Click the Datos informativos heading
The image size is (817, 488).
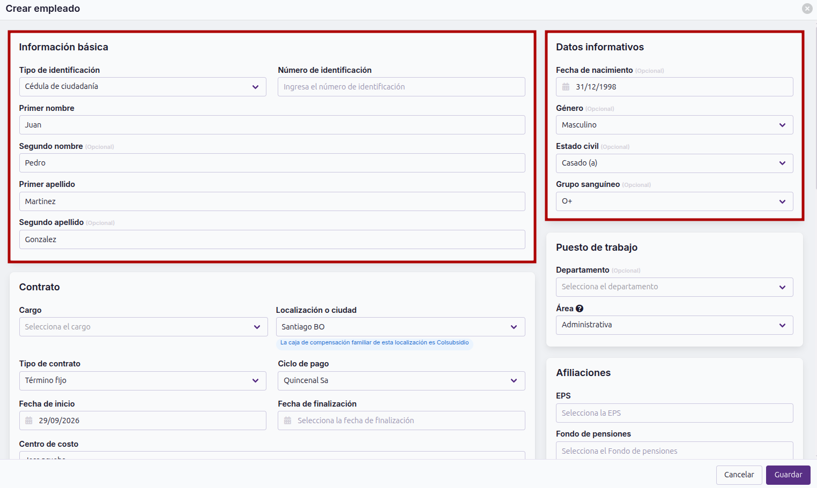(x=600, y=47)
